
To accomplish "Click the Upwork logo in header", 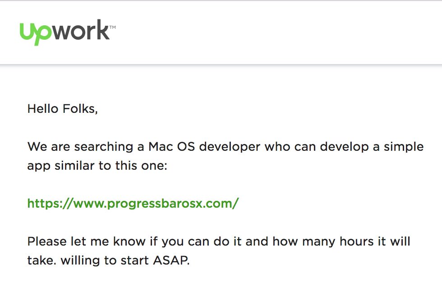I will pos(67,32).
